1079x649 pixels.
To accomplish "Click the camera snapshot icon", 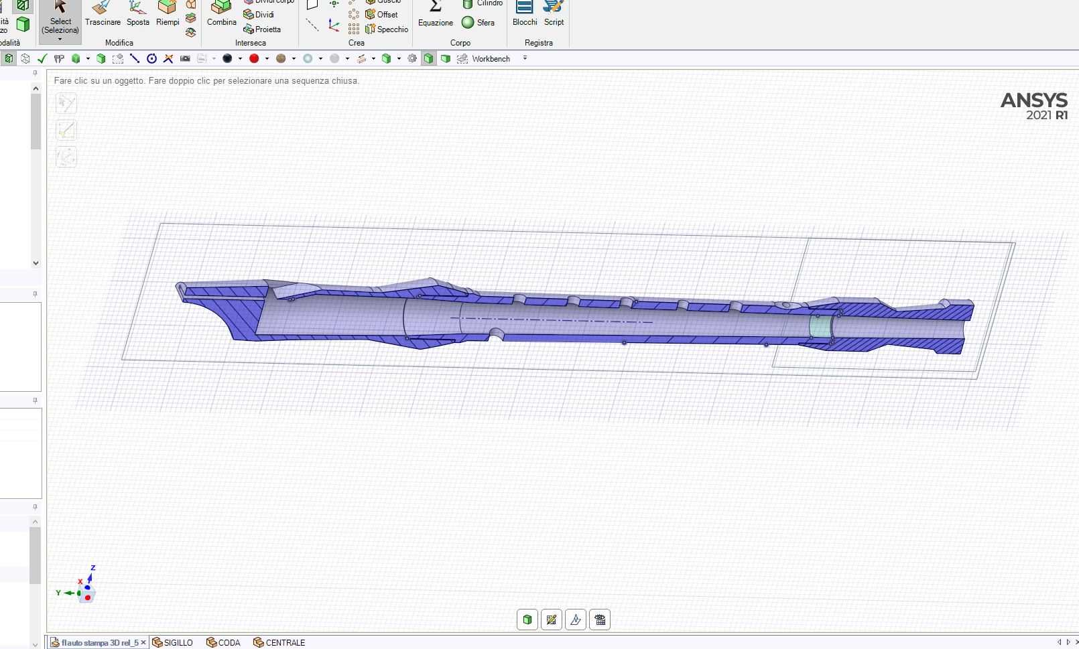I will [x=185, y=59].
